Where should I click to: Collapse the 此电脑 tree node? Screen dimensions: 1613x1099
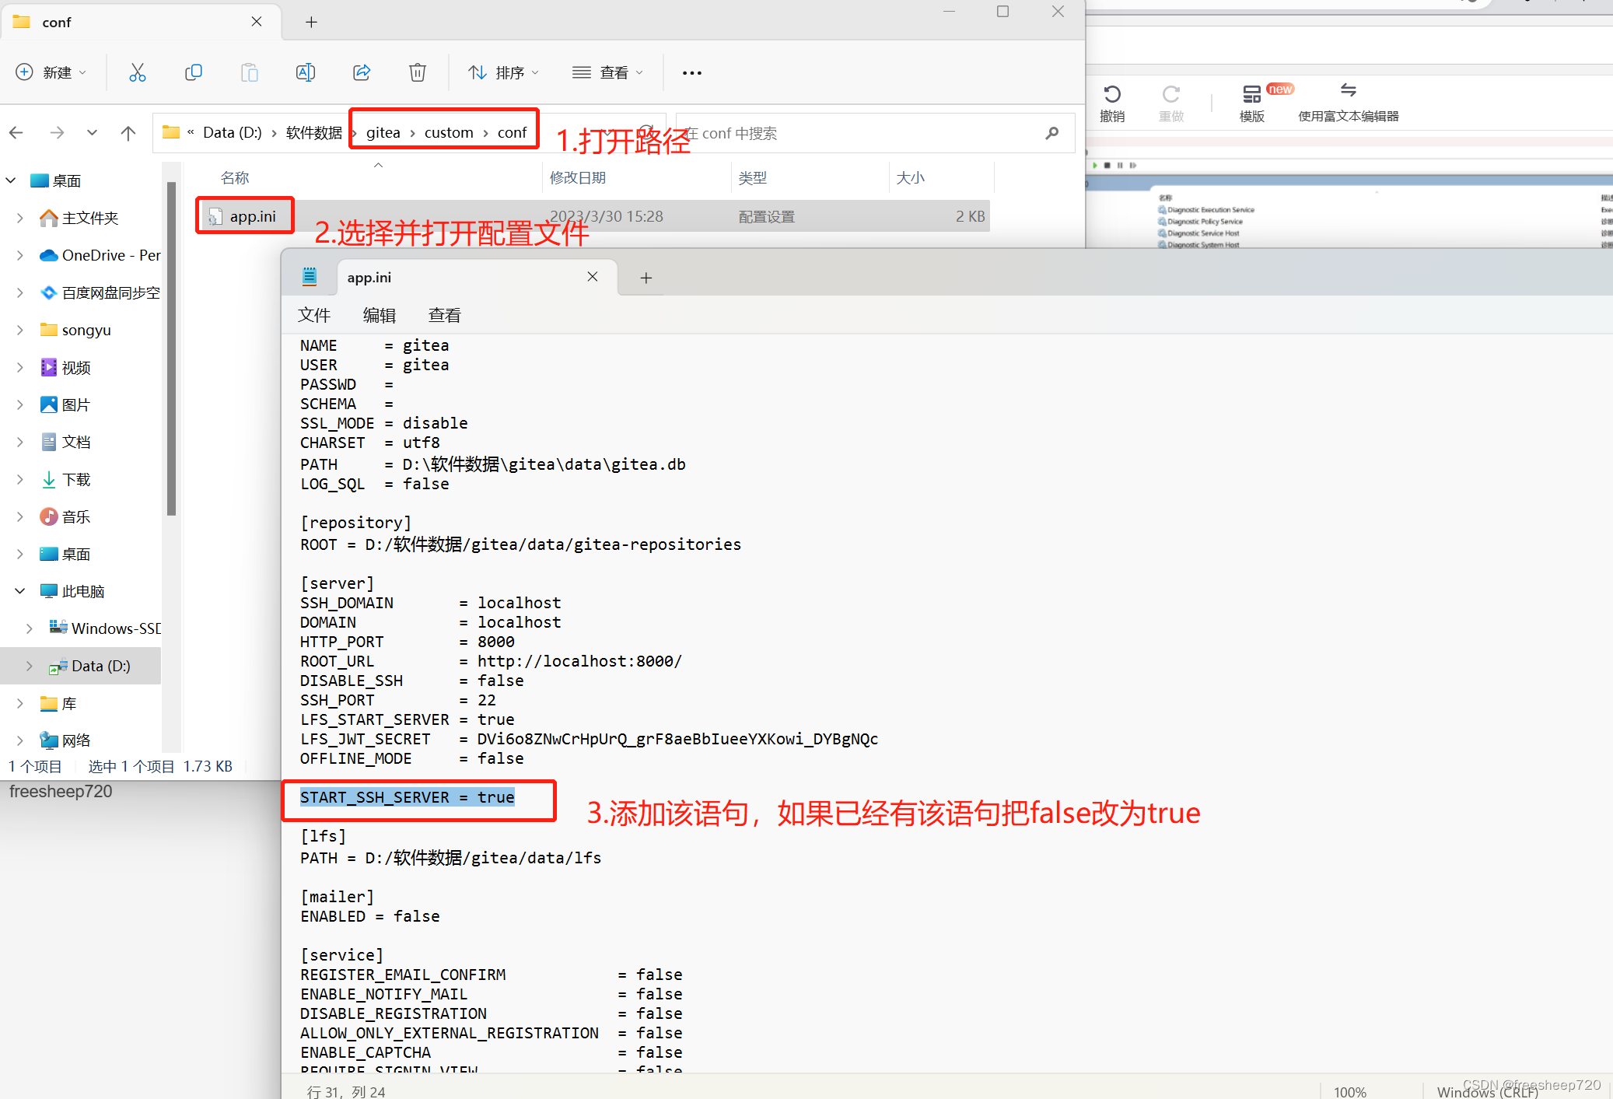point(20,591)
